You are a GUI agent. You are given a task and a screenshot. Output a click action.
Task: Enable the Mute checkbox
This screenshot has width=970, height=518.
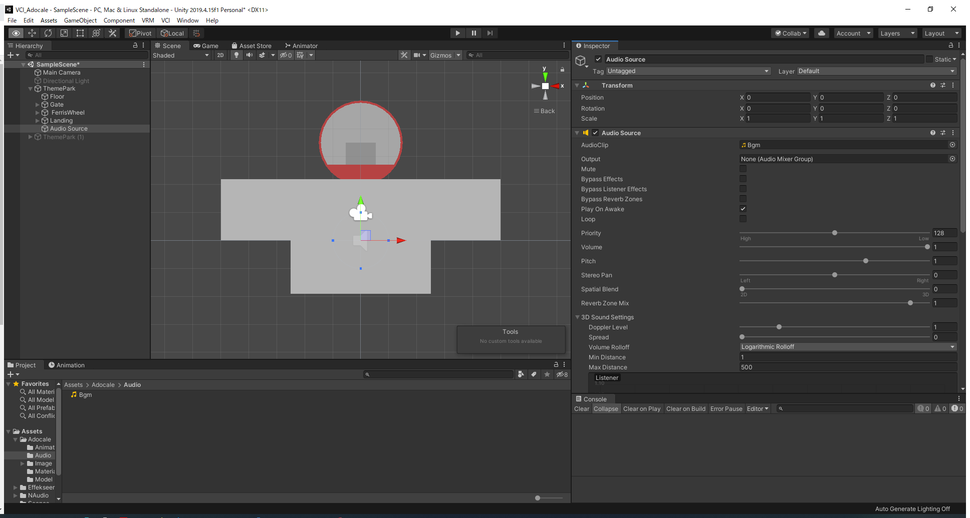[x=743, y=169]
